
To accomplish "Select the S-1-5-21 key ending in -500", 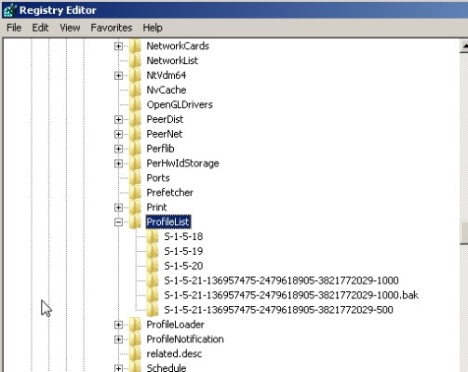I will pos(278,310).
